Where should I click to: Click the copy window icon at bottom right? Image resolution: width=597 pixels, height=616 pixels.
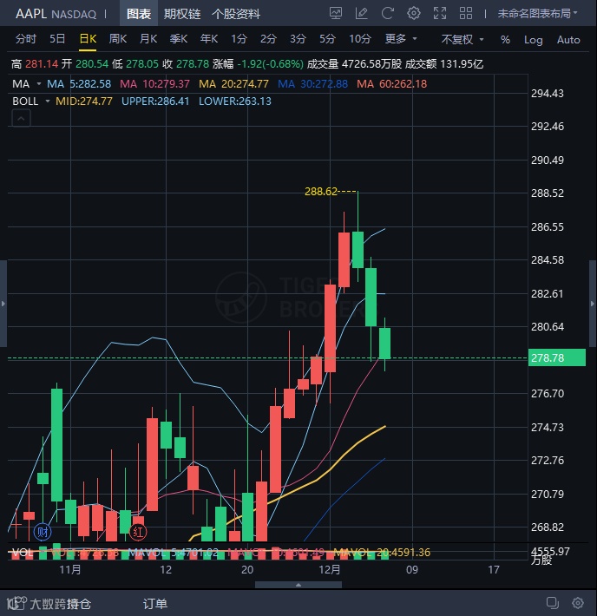tap(553, 603)
